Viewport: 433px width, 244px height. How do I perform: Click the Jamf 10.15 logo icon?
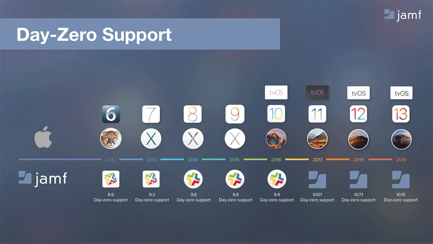coord(401,179)
